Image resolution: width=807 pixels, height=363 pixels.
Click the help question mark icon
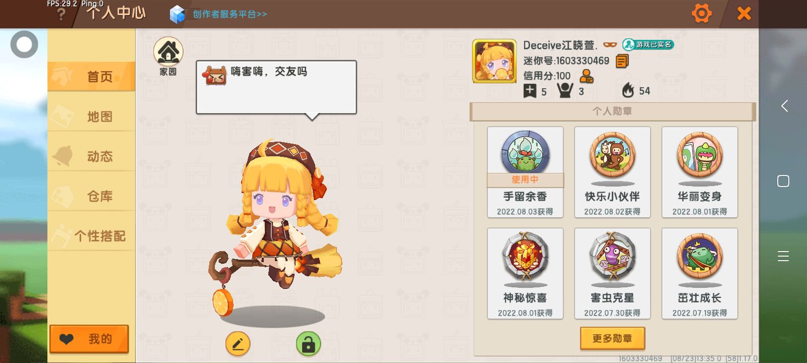61,14
